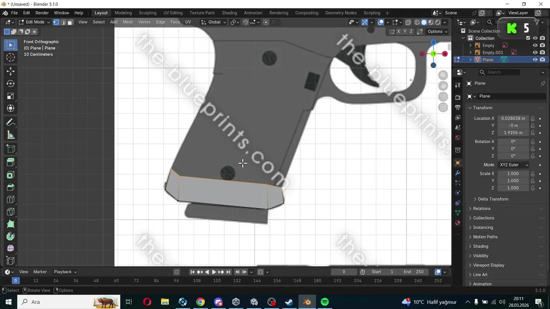Select the Inset Faces tool

(x=11, y=175)
